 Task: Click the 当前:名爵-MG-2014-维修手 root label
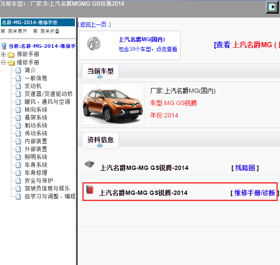42,46
